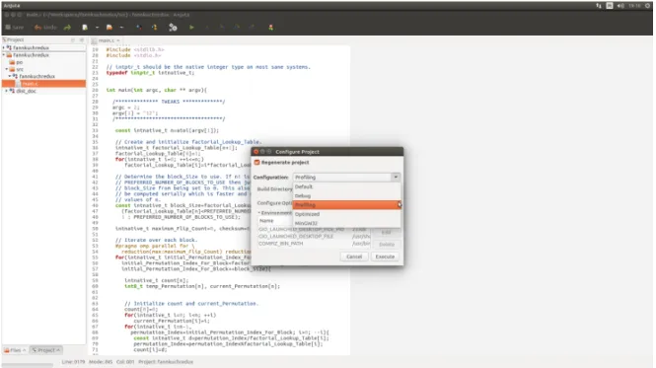Collapse the src folder

coord(7,69)
